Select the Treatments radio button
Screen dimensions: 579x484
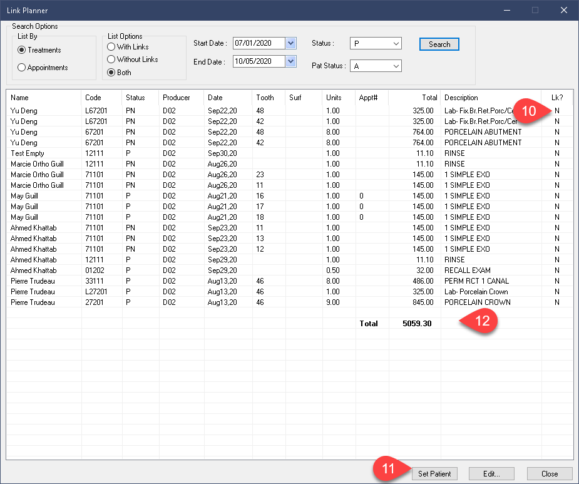tap(22, 50)
